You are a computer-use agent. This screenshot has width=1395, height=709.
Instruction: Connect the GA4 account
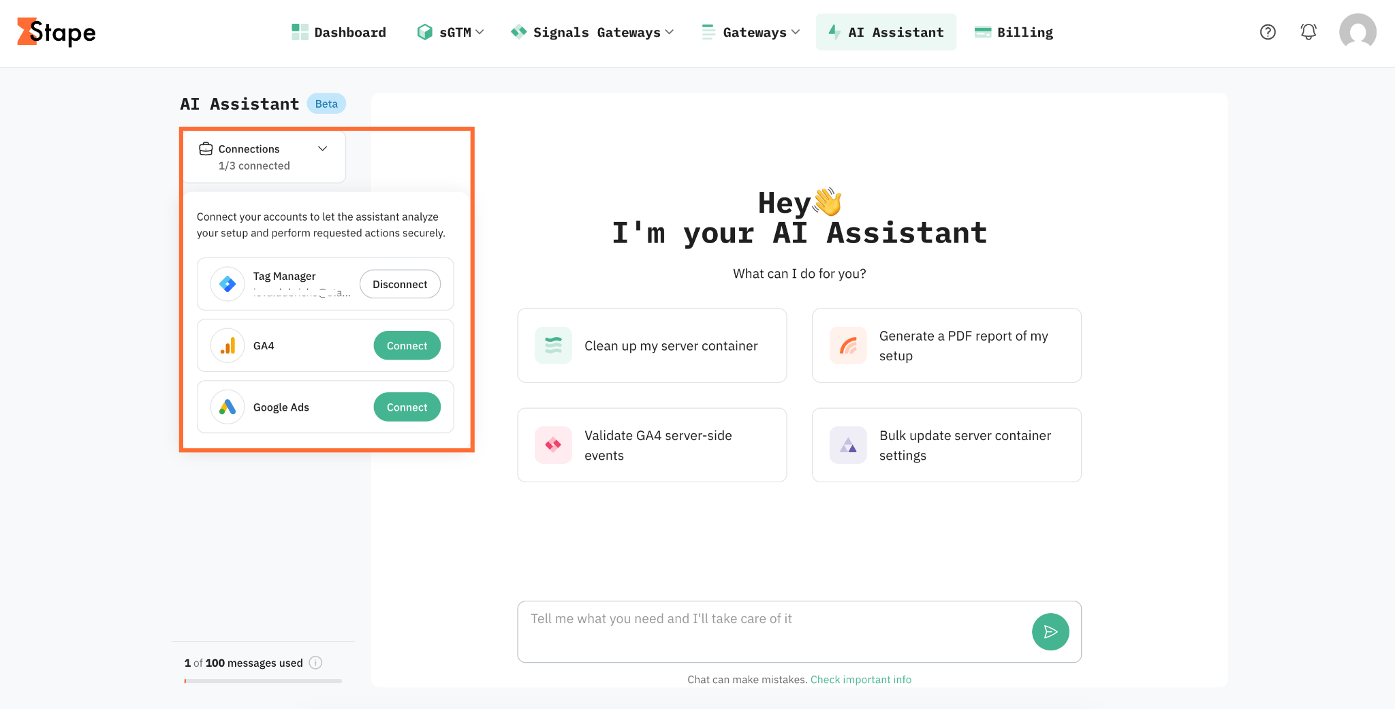click(407, 345)
